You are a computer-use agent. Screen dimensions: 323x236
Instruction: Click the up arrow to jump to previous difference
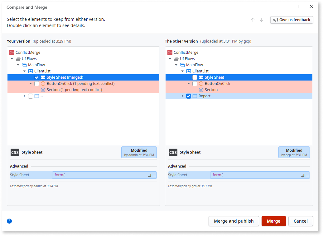[x=253, y=20]
